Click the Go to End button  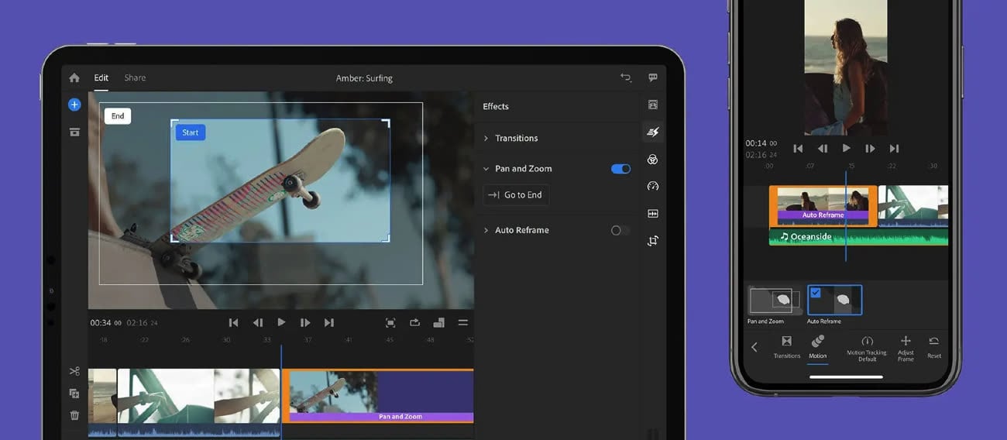tap(516, 194)
